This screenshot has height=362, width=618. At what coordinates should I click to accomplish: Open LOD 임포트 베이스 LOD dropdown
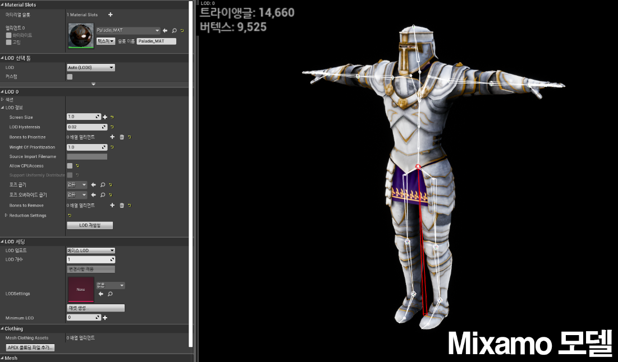(x=90, y=250)
